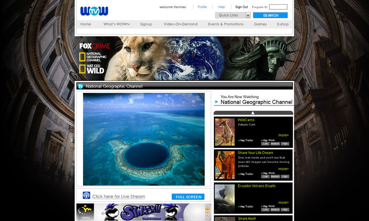Click the Share Your Life Dream thumbnail
This screenshot has height=221, width=369.
[225, 165]
